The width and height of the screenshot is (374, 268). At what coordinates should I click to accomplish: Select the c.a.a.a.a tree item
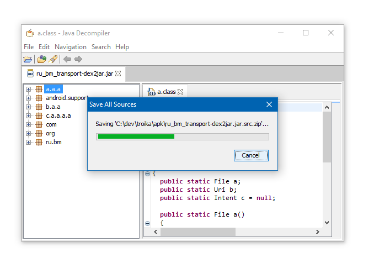point(58,115)
